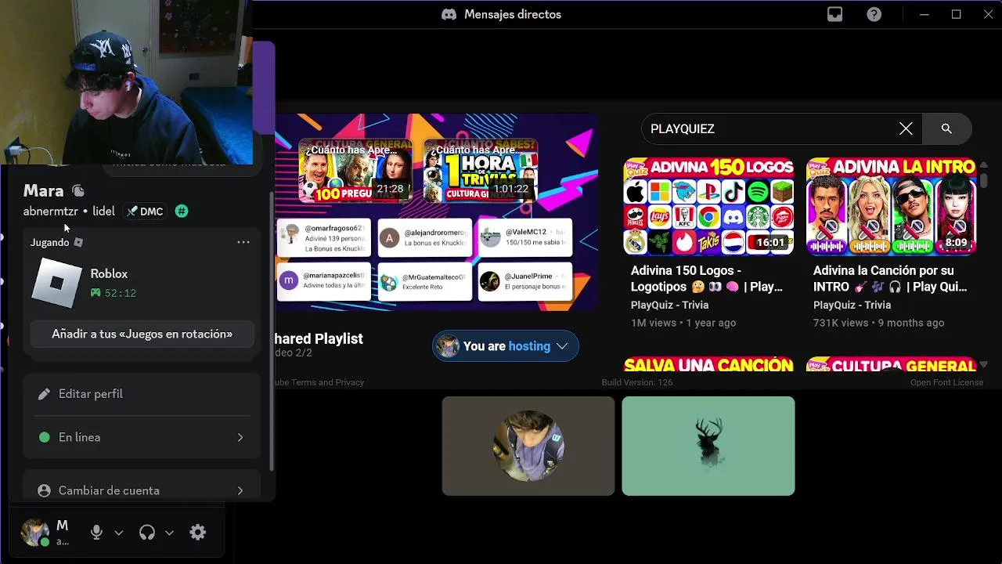Click the user avatar in bottom panel
Viewport: 1002px width, 564px height.
[x=35, y=533]
